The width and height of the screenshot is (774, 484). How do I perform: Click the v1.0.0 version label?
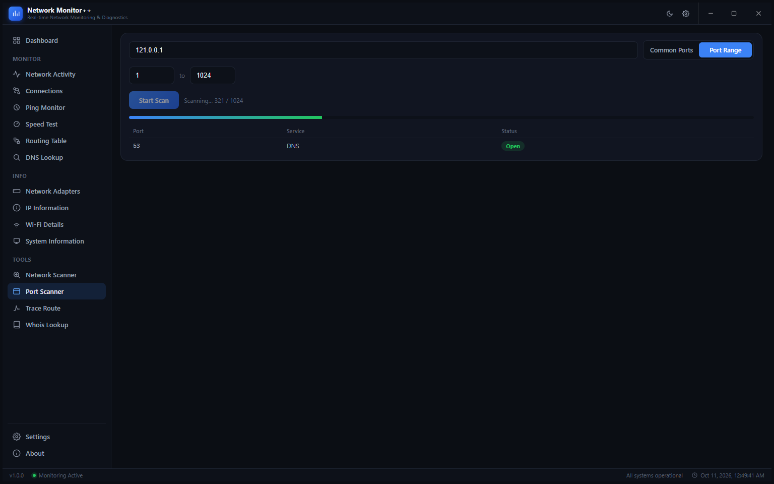(x=17, y=475)
